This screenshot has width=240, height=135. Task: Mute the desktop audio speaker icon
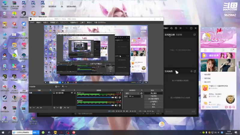click(x=116, y=105)
